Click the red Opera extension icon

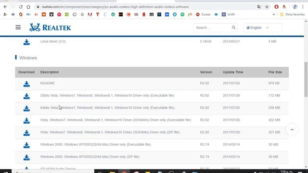276,7
